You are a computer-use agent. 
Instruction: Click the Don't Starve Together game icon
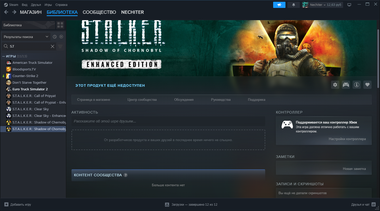coord(9,82)
